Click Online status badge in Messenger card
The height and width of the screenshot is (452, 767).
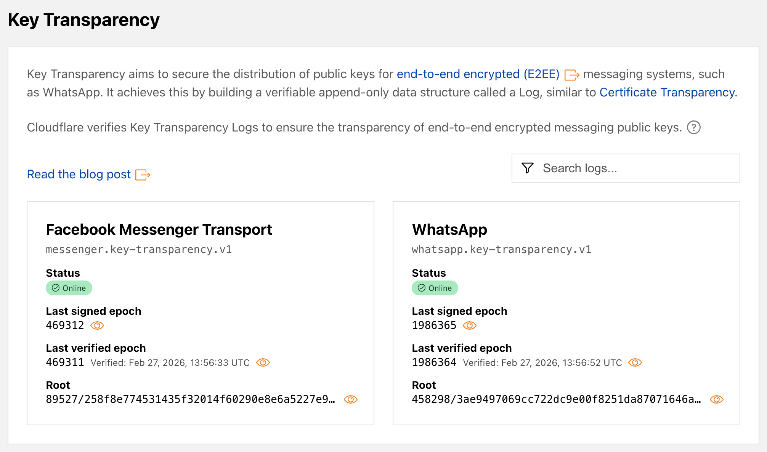[69, 288]
